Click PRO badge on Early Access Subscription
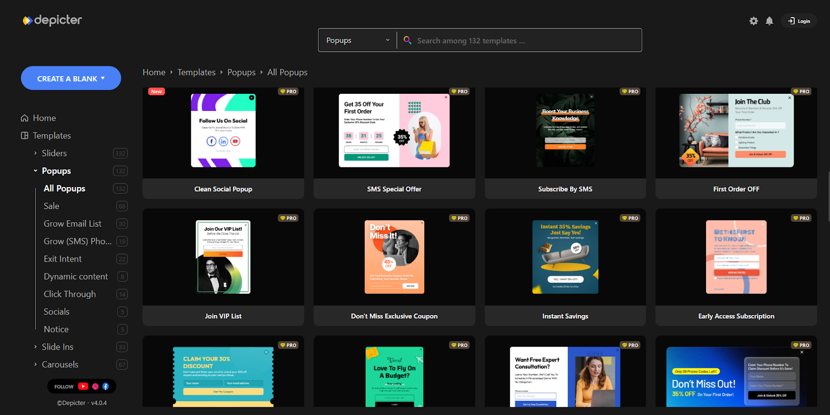The height and width of the screenshot is (415, 830). [x=801, y=218]
